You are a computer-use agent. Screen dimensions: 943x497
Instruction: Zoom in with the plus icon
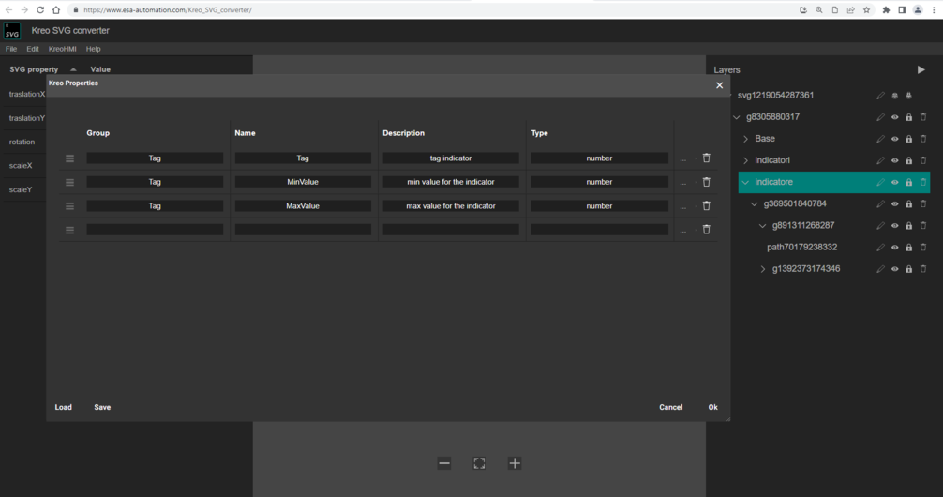[x=515, y=463]
